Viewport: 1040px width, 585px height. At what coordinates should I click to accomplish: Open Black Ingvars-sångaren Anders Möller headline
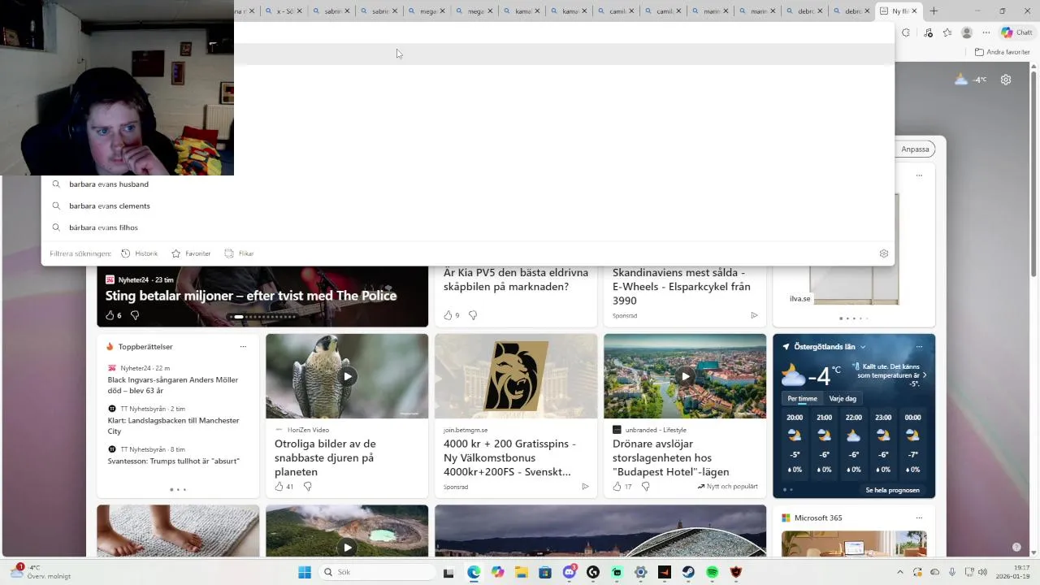[x=173, y=385]
